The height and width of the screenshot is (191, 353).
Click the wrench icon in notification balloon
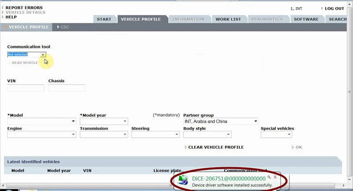[269, 177]
